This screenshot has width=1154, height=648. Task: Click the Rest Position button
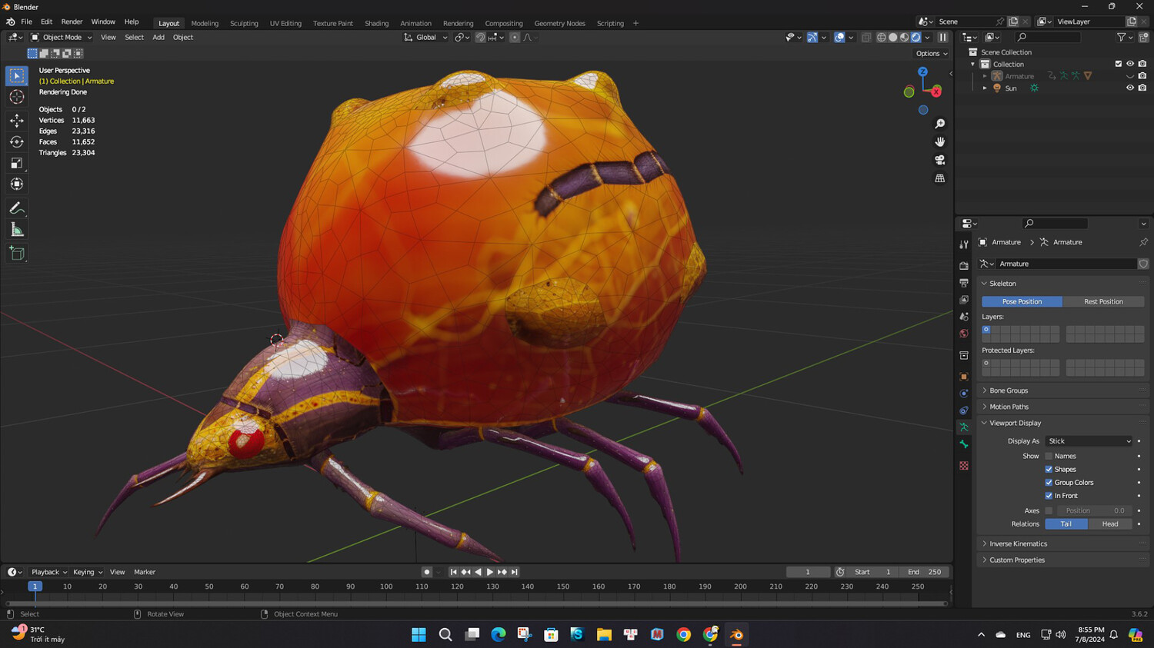(x=1103, y=301)
